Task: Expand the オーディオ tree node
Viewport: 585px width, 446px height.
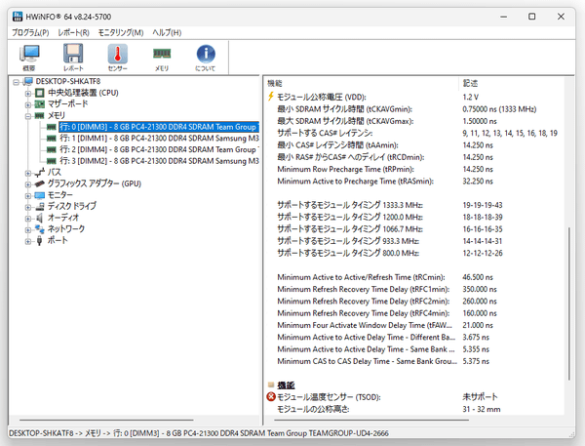Action: pos(28,219)
